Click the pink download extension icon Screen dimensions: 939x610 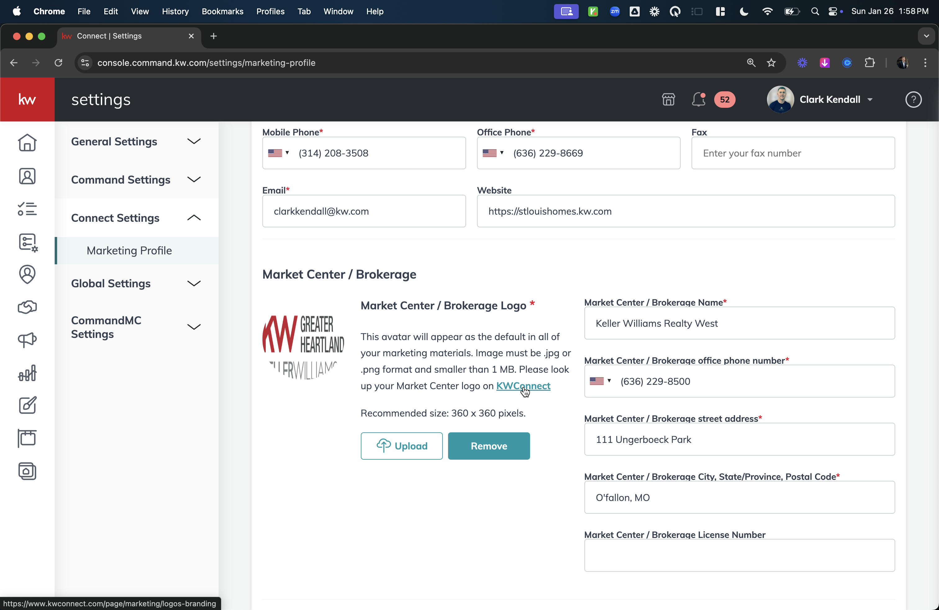825,63
